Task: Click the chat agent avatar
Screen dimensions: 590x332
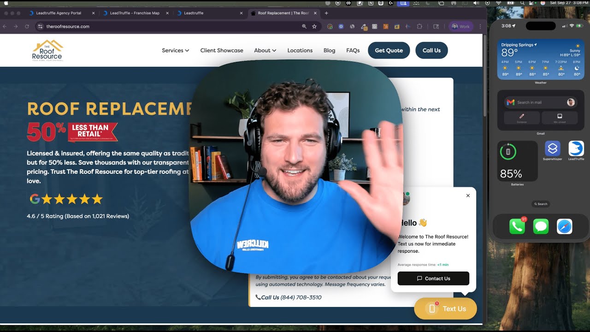Action: [406, 198]
